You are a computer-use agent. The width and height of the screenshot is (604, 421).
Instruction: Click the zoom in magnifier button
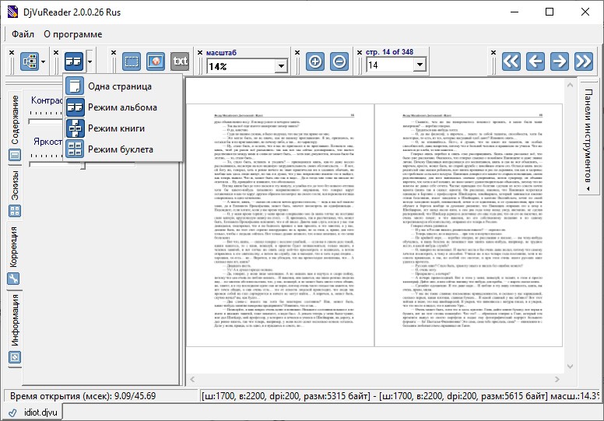tap(315, 61)
